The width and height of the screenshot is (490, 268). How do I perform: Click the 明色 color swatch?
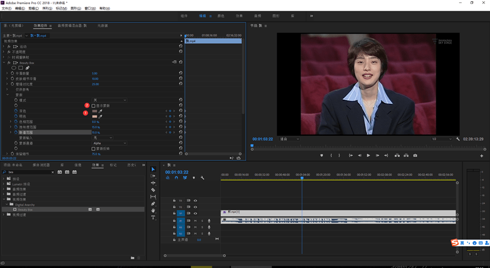point(95,116)
